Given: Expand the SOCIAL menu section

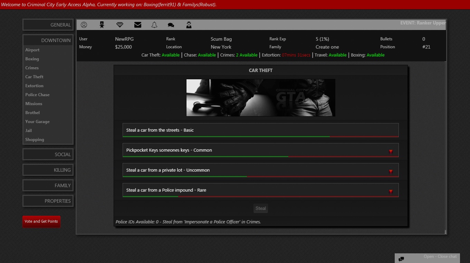Looking at the screenshot, I should (48, 154).
